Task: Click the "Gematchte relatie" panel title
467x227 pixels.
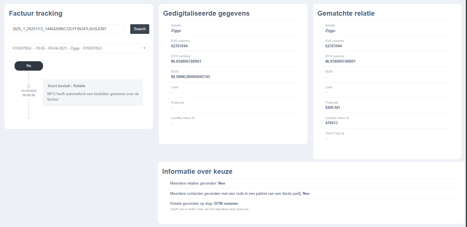Action: click(x=346, y=13)
